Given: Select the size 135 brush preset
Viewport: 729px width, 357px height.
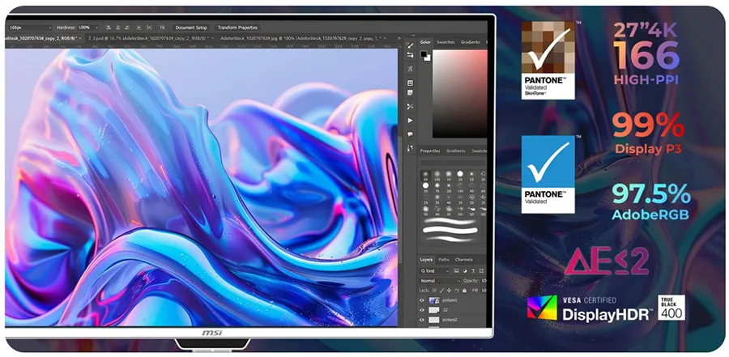Looking at the screenshot, I should 437,175.
